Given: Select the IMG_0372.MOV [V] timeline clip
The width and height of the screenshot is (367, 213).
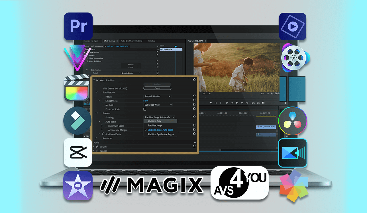Looking at the screenshot, I should tap(266, 126).
